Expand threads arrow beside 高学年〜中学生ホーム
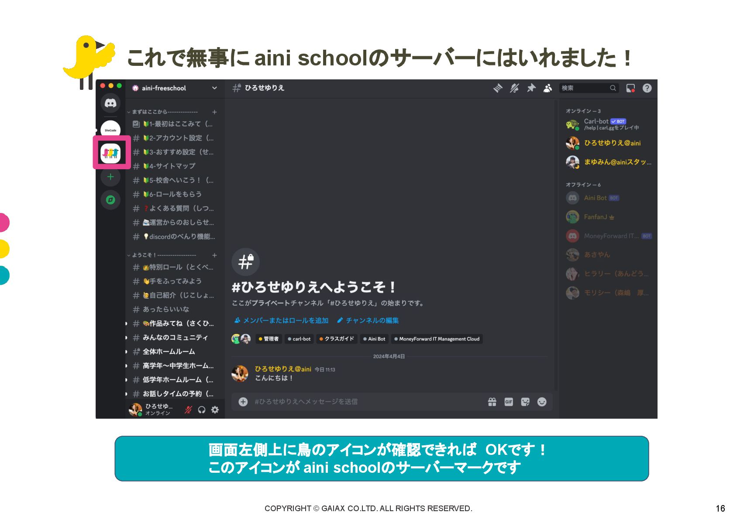The width and height of the screenshot is (737, 519). coord(127,366)
